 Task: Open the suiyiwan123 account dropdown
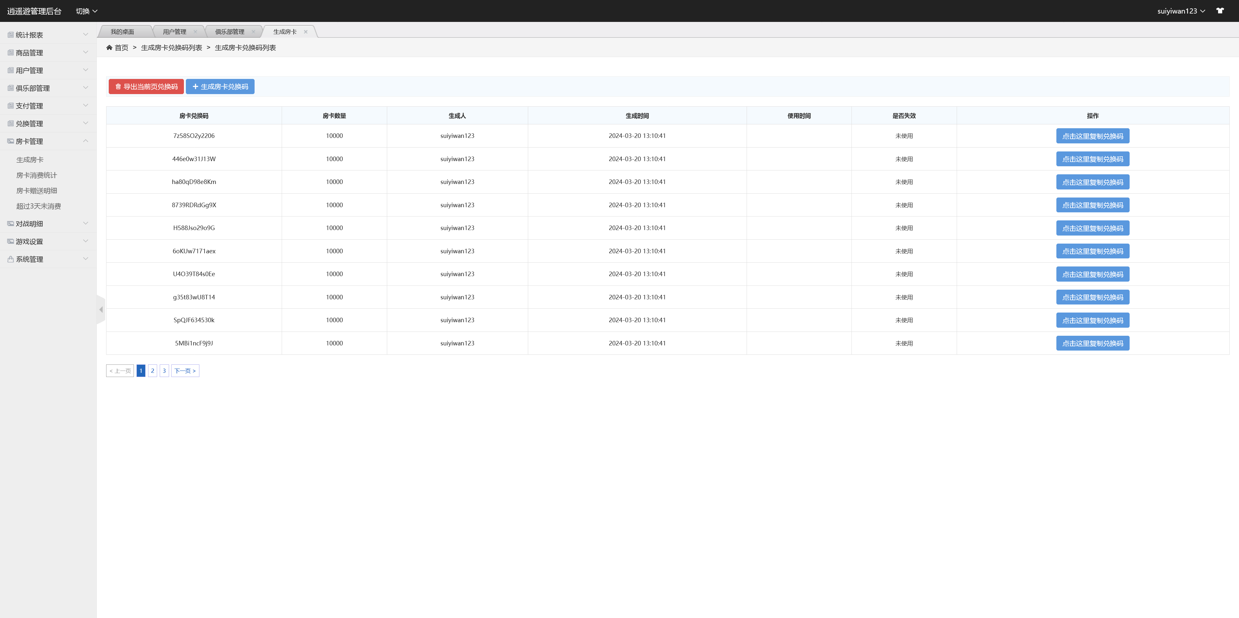1181,11
